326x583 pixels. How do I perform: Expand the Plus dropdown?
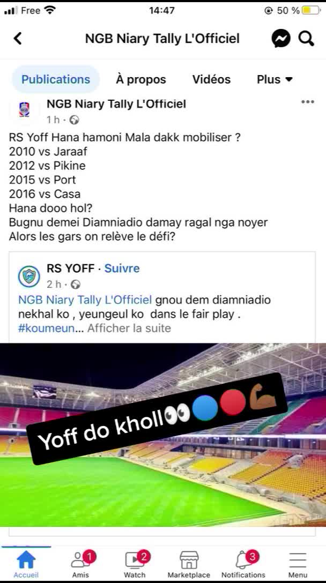click(x=275, y=79)
